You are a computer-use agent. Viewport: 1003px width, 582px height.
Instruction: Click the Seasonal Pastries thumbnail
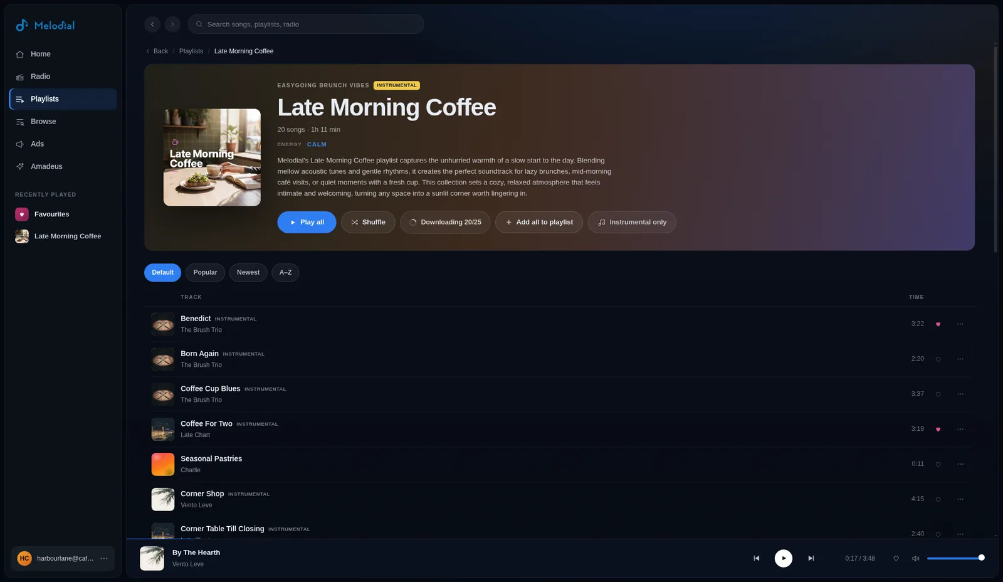tap(163, 465)
